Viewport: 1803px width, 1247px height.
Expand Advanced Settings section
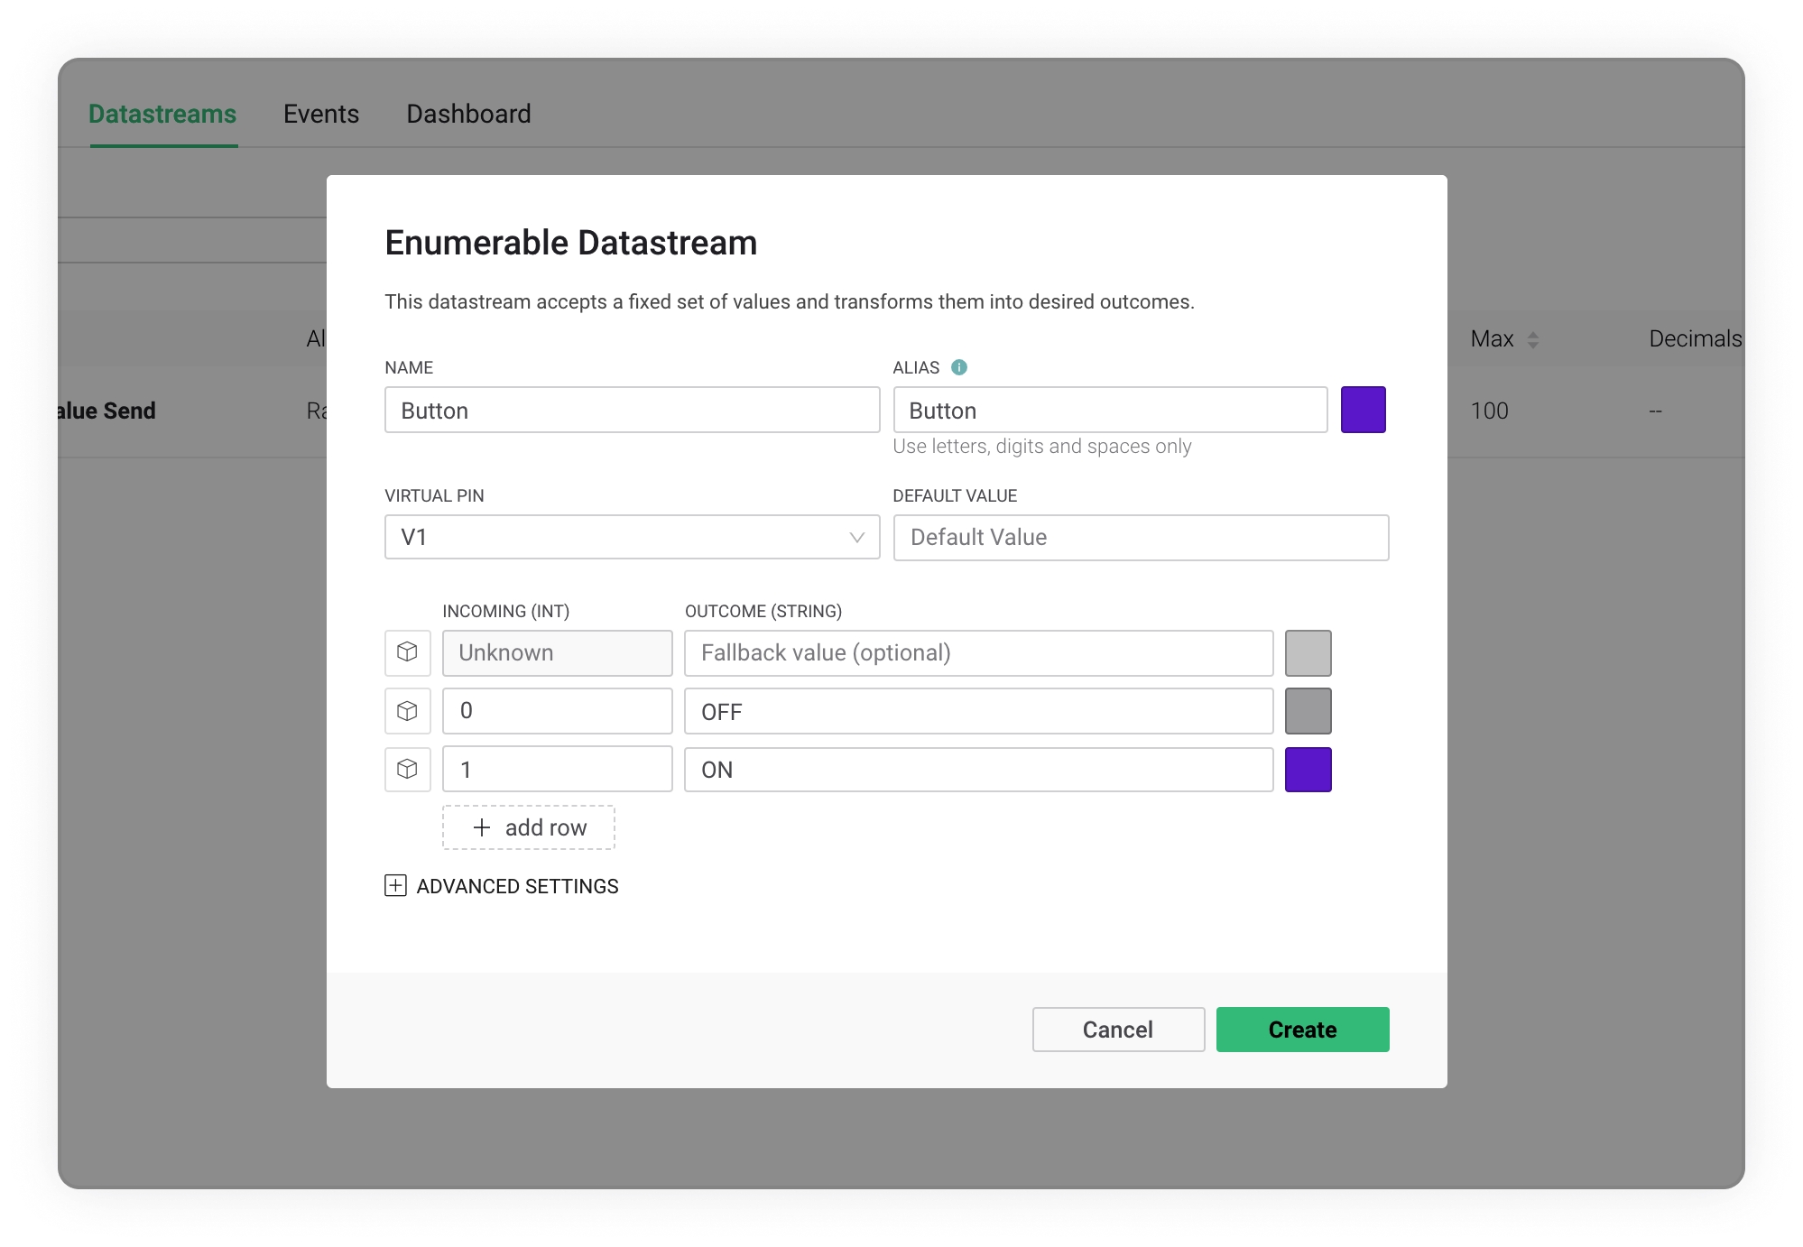click(x=395, y=885)
